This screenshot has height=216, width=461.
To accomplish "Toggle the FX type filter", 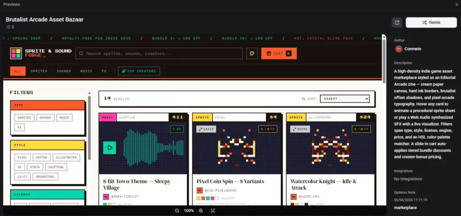I will [20, 127].
